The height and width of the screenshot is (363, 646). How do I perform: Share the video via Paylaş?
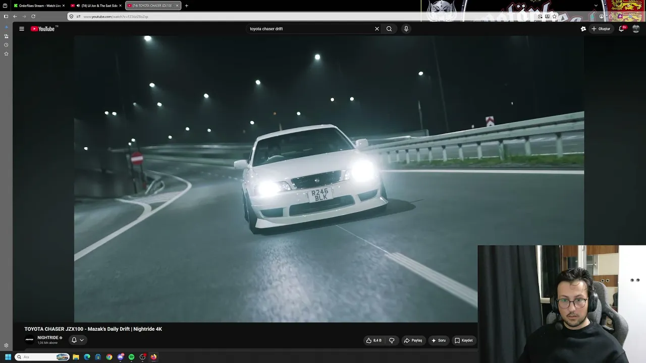[x=413, y=340]
